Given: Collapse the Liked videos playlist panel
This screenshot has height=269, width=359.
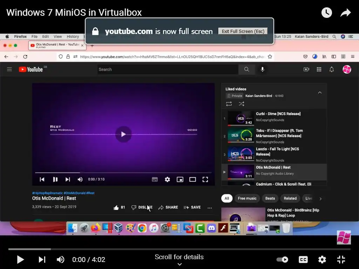Looking at the screenshot, I should [320, 92].
